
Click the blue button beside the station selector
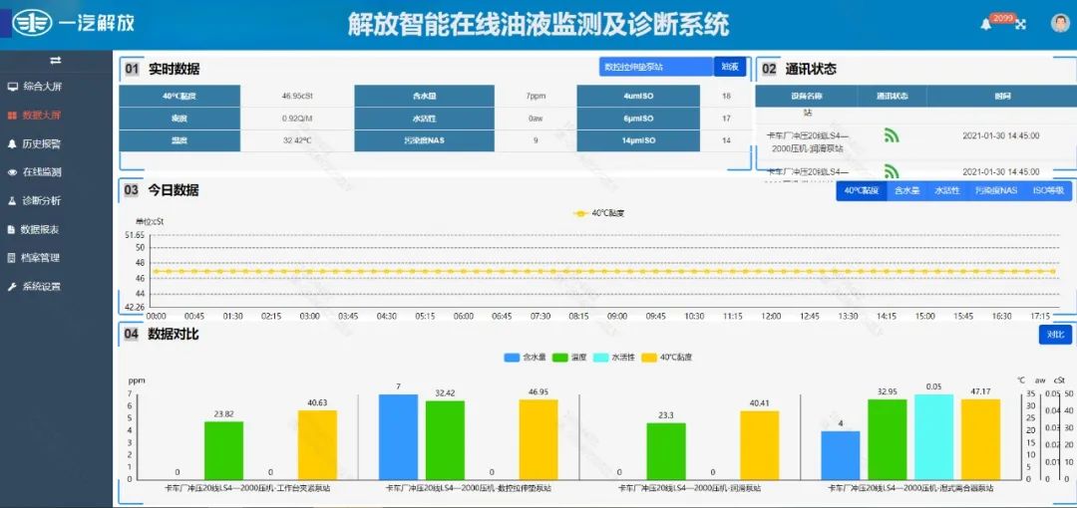730,67
